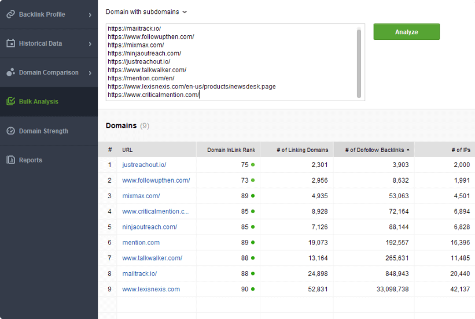This screenshot has width=475, height=319.
Task: Click the Reports document icon
Action: coord(11,160)
